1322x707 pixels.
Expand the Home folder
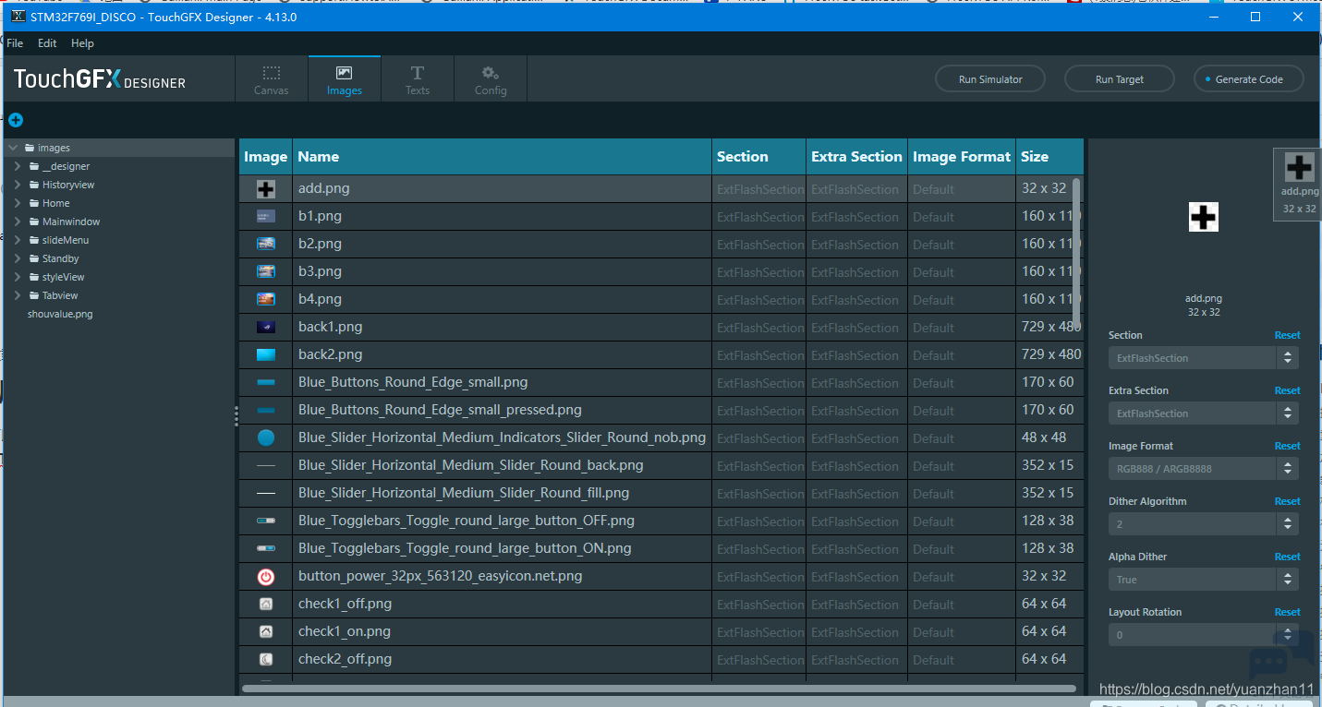pyautogui.click(x=18, y=203)
